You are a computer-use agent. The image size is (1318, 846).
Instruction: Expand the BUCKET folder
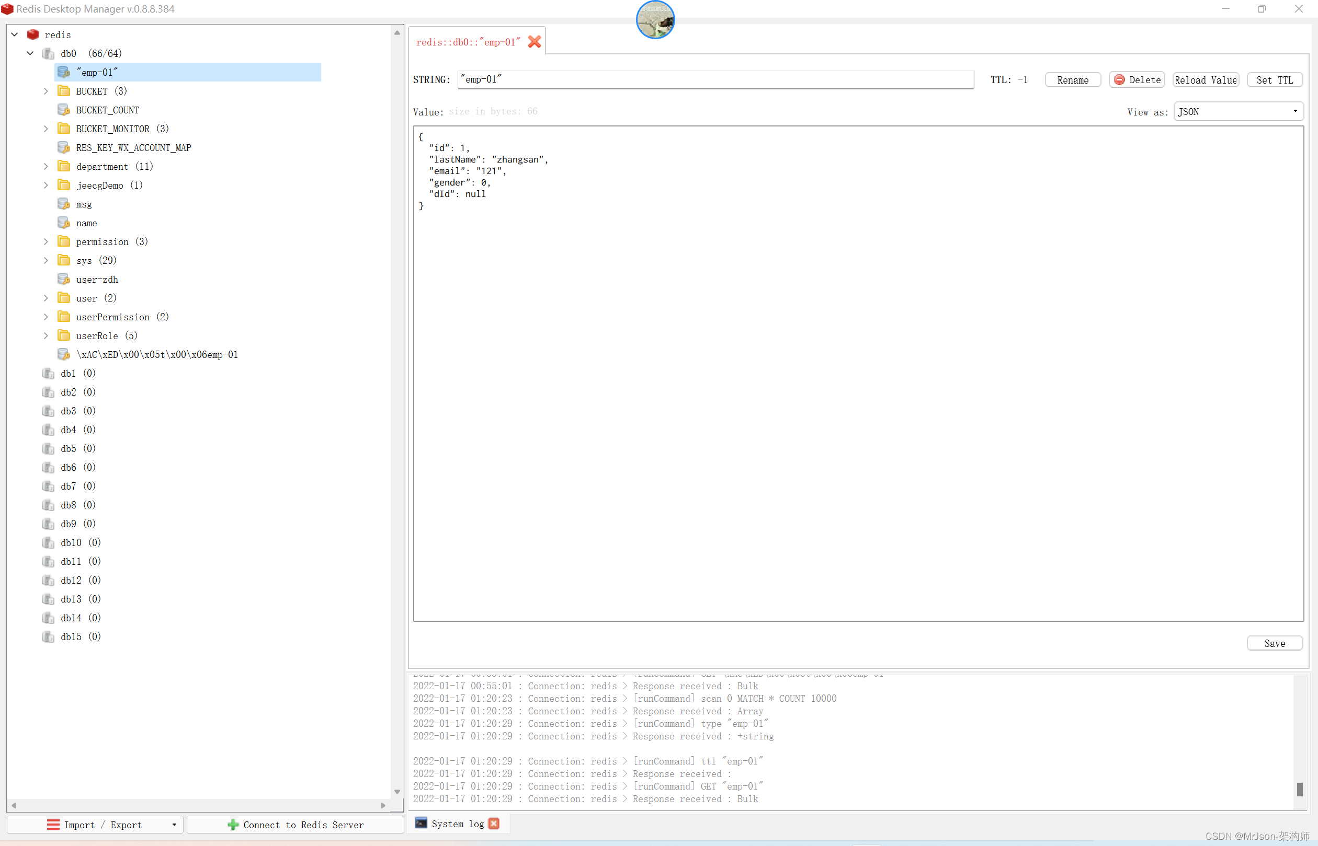pos(46,91)
